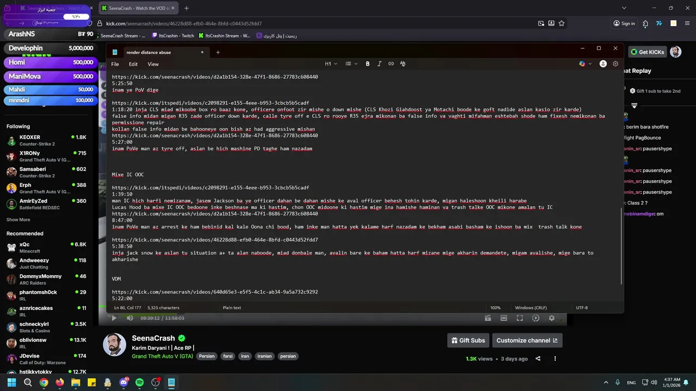Open the H1 heading dropdown
The width and height of the screenshot is (696, 391).
[x=331, y=64]
